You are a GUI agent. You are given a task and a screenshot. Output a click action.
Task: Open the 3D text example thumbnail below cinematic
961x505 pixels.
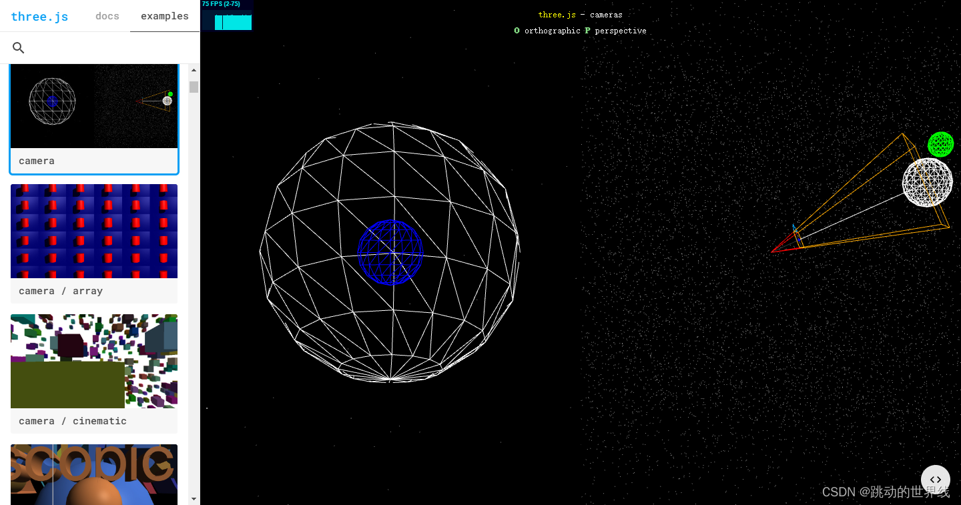pyautogui.click(x=94, y=474)
